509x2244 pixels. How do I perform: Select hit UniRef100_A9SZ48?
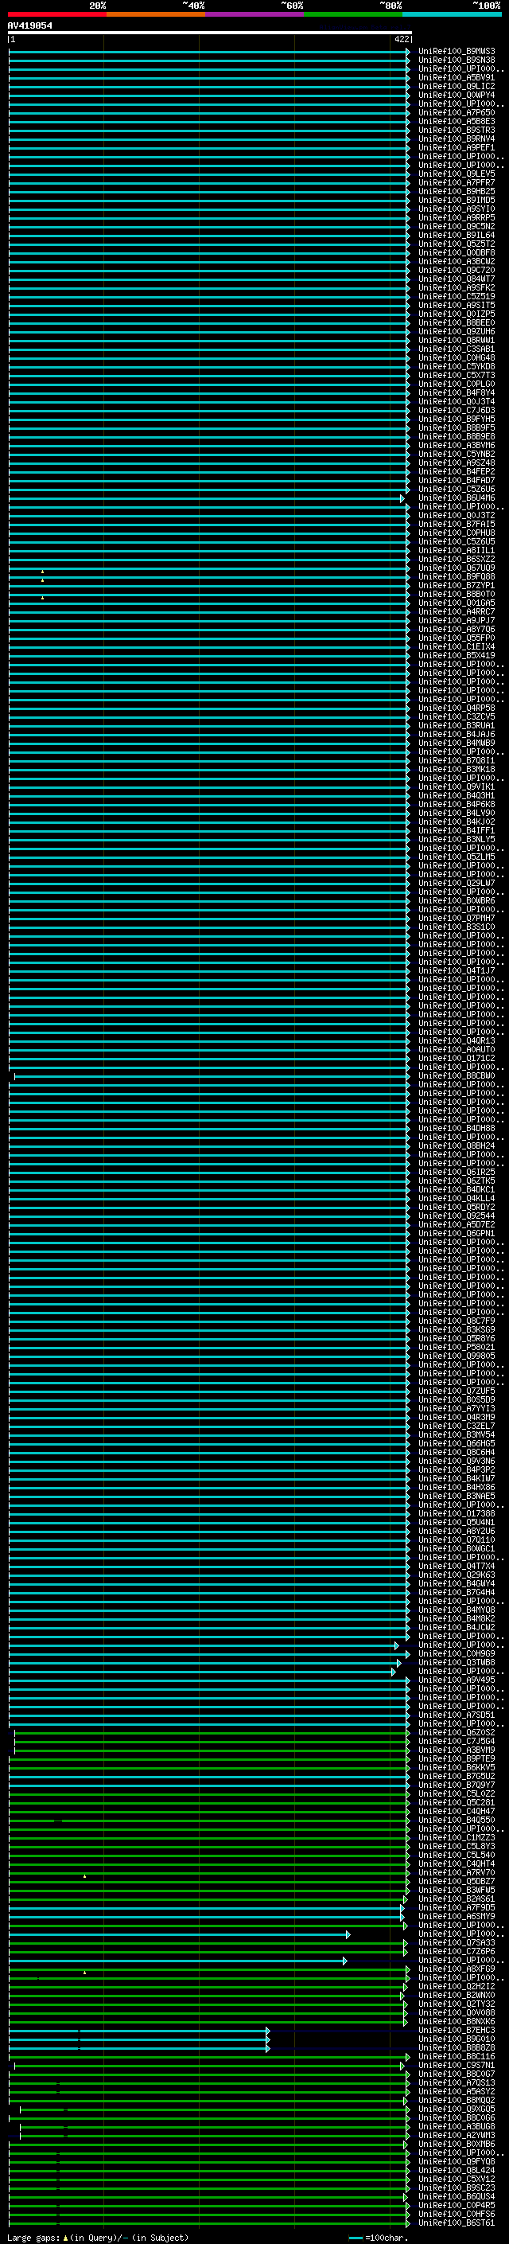click(x=456, y=462)
